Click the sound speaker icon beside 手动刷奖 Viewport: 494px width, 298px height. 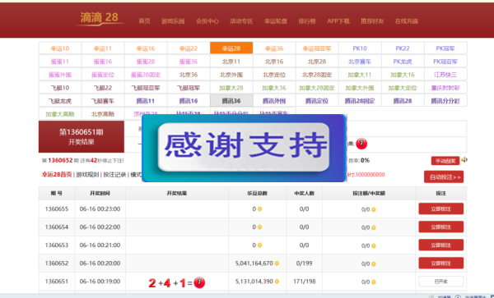[464, 160]
